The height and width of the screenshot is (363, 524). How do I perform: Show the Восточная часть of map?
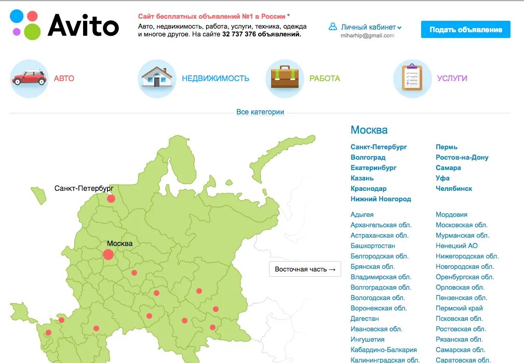point(305,269)
